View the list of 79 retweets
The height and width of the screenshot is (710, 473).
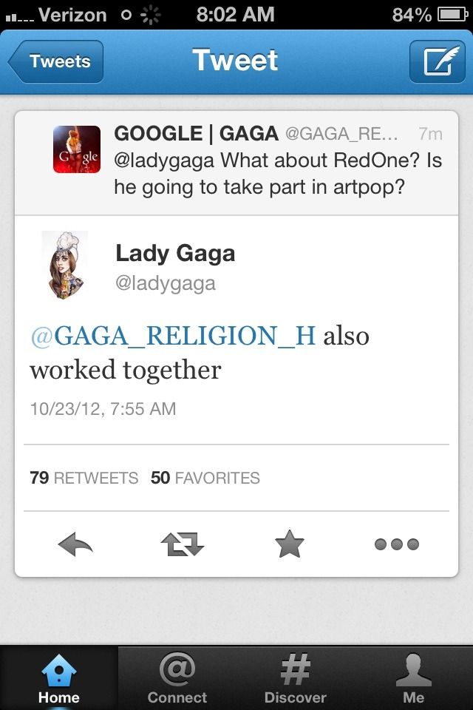click(x=84, y=478)
